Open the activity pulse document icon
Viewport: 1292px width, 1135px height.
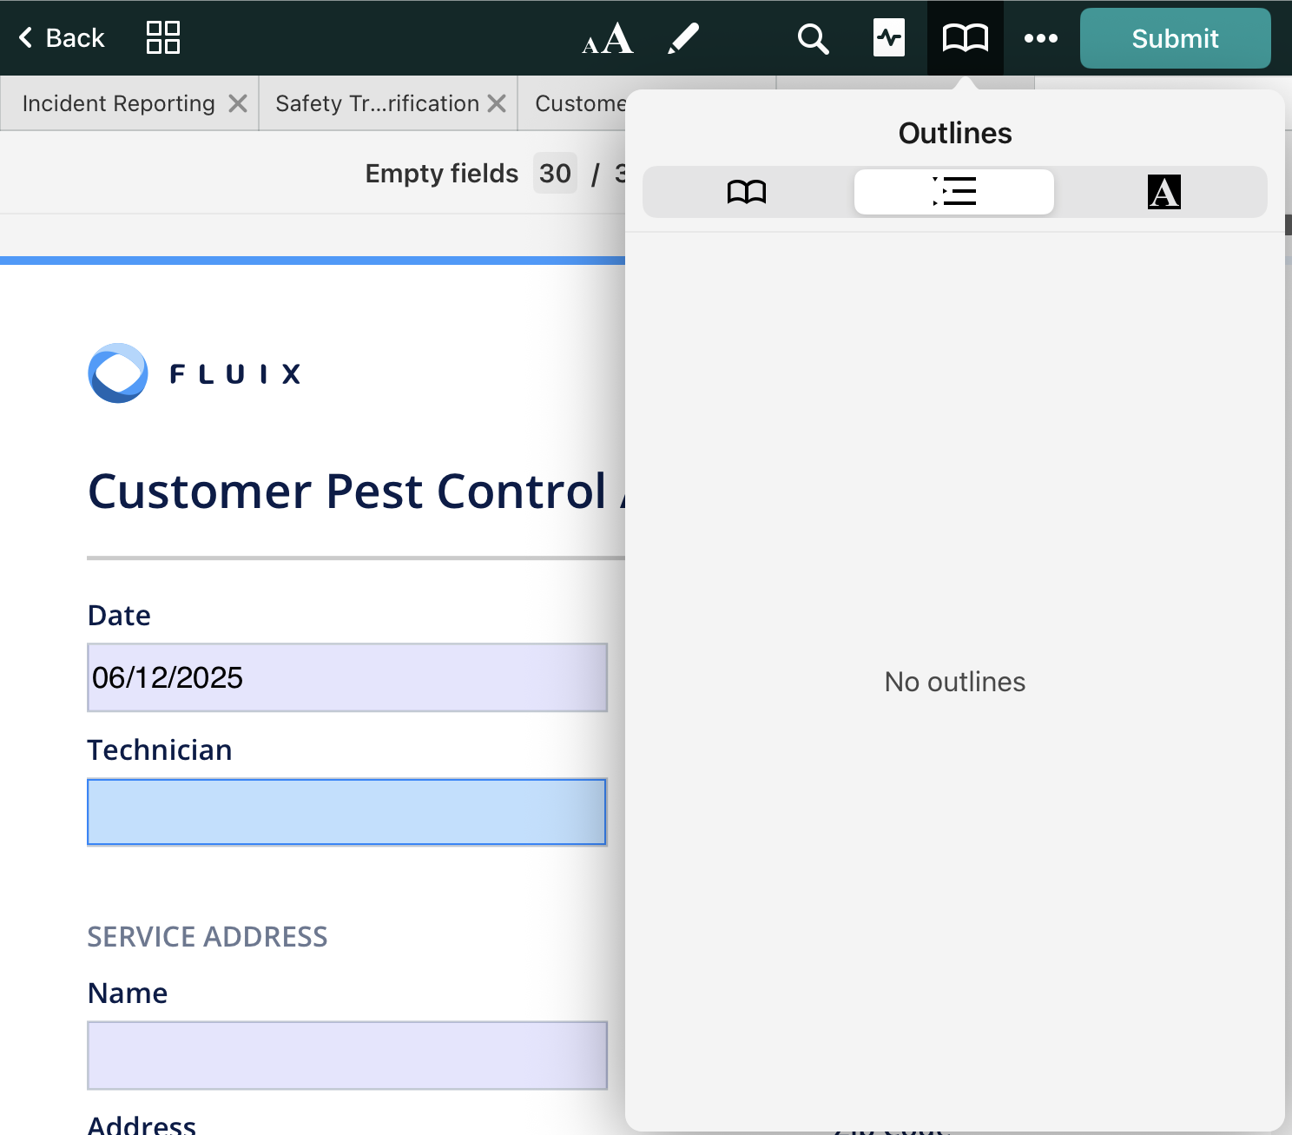click(x=889, y=38)
